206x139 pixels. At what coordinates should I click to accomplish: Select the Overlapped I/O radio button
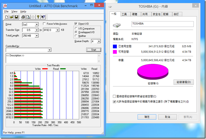76,32
